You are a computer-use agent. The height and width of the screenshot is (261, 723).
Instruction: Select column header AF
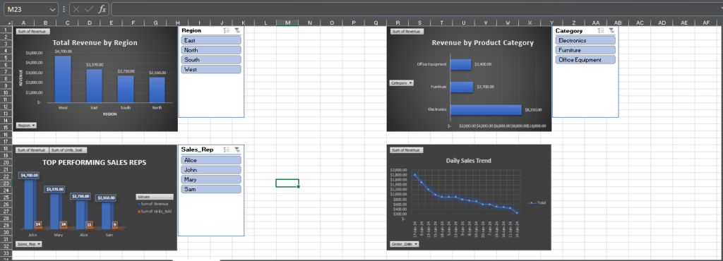point(706,23)
